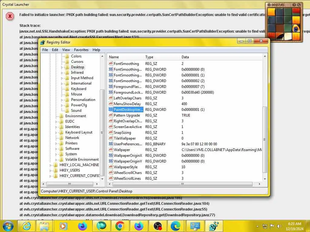Image resolution: width=310 pixels, height=232 pixels.
Task: Select the WallpaperStyle value
Action: coord(126,167)
